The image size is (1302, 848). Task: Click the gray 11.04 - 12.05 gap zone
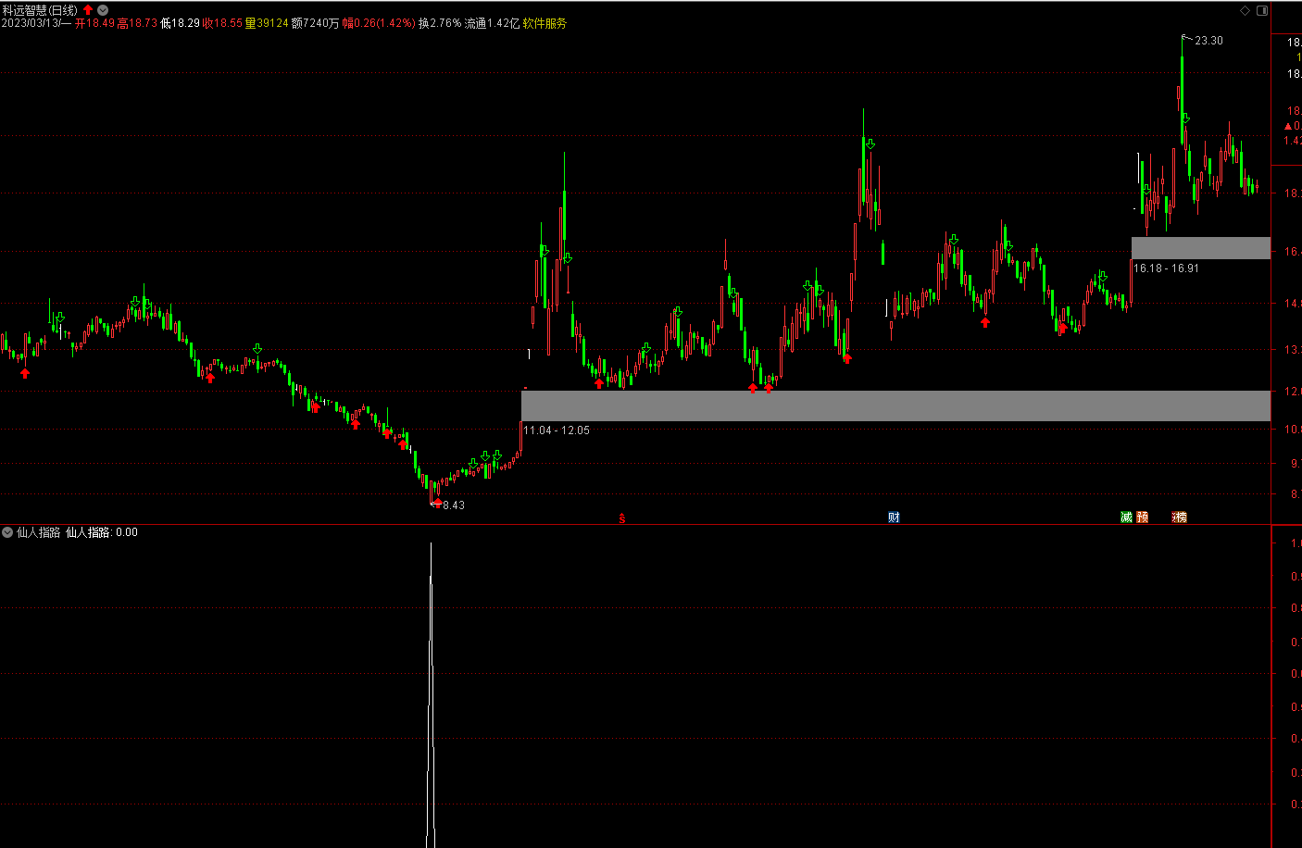point(895,405)
